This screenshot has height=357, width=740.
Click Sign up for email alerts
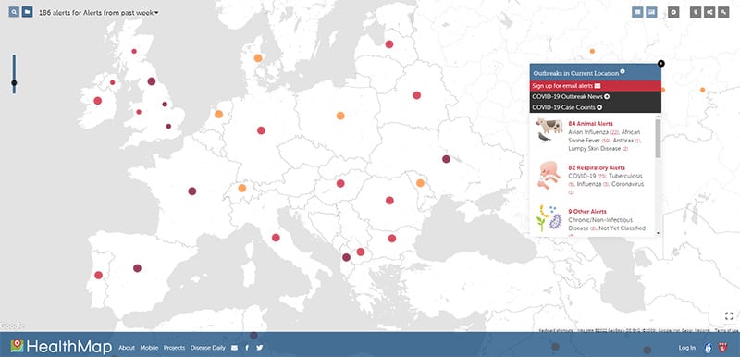(595, 86)
